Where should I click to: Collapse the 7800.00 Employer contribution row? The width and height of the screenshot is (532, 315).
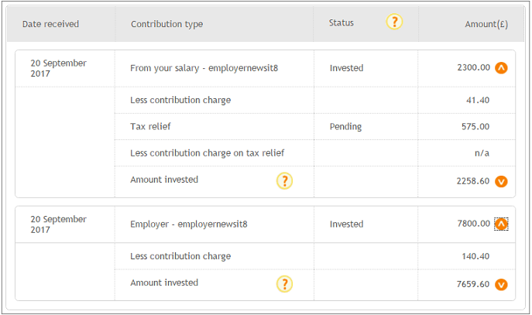coord(501,224)
